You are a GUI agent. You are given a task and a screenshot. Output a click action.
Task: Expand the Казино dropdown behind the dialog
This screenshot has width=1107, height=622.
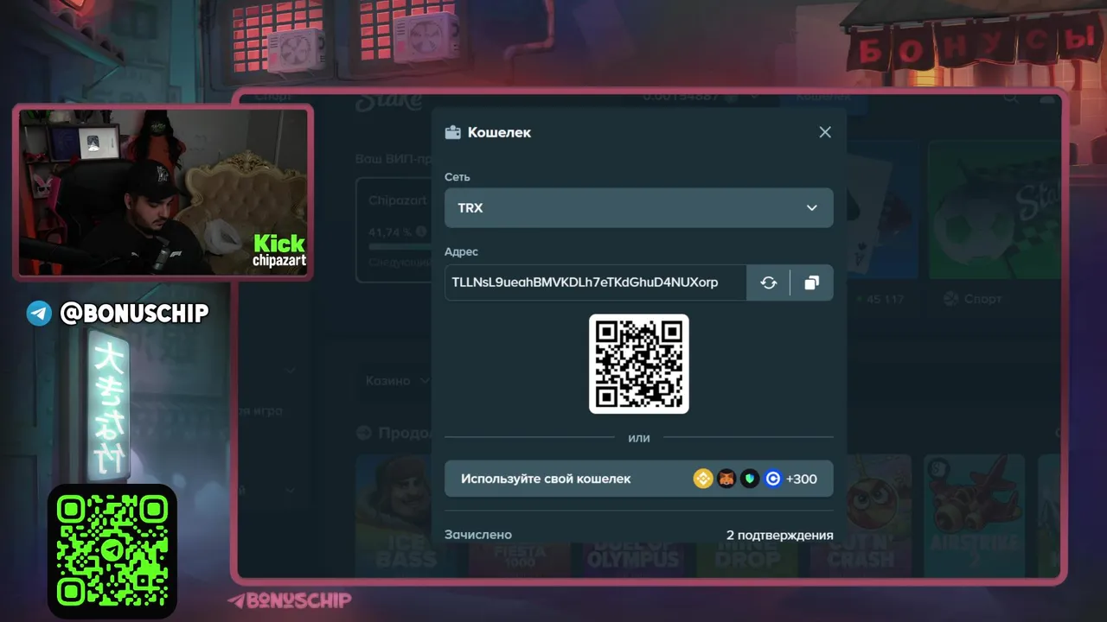tap(398, 380)
